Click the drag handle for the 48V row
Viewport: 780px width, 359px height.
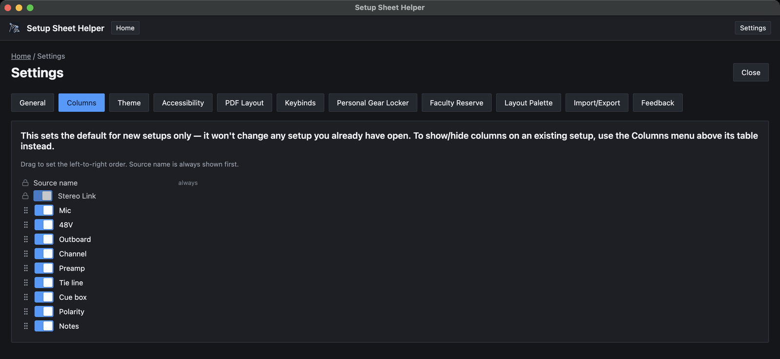[26, 225]
